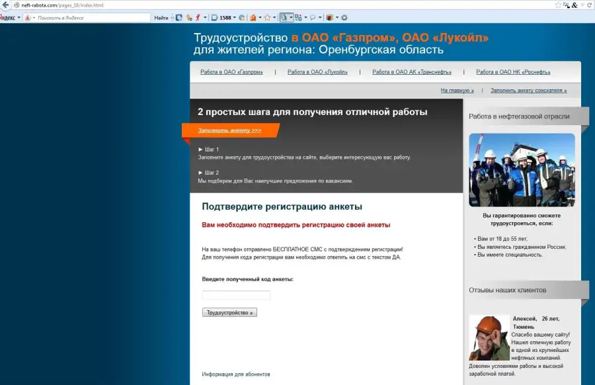Open the dropdown next to the red figure icon
The height and width of the screenshot is (385, 595).
click(x=205, y=18)
